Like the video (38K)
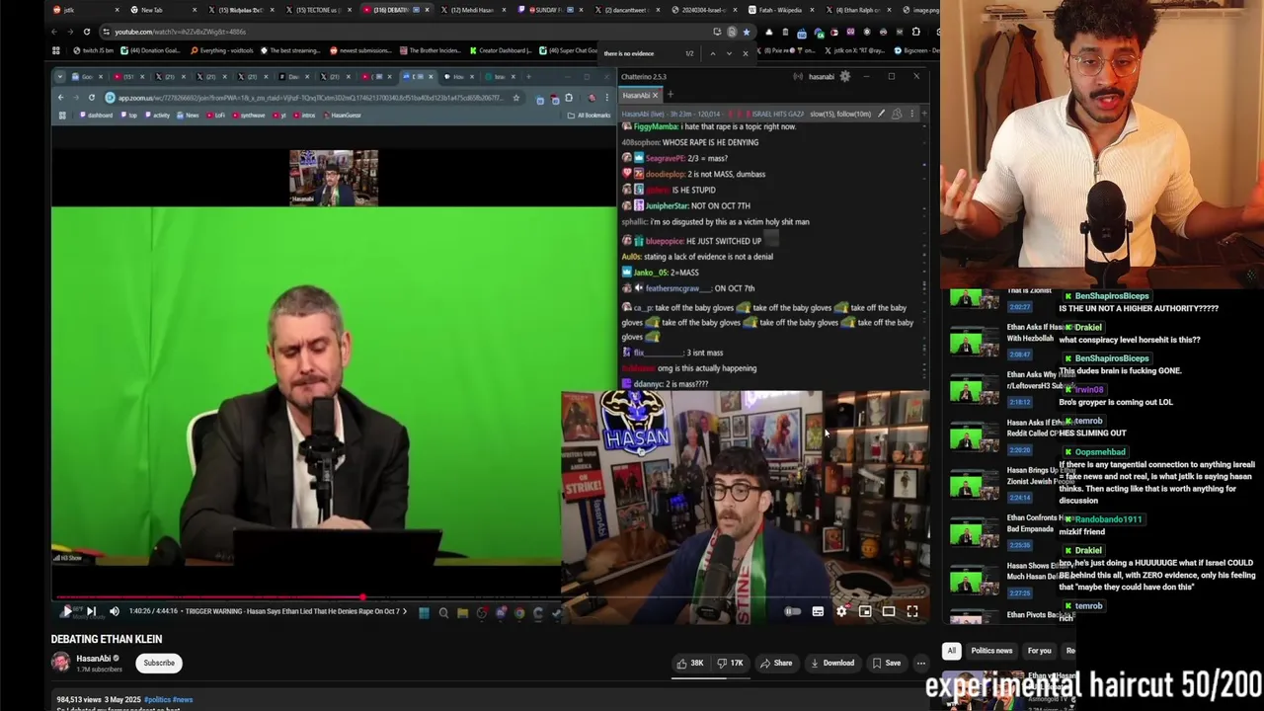This screenshot has height=711, width=1264. 690,664
